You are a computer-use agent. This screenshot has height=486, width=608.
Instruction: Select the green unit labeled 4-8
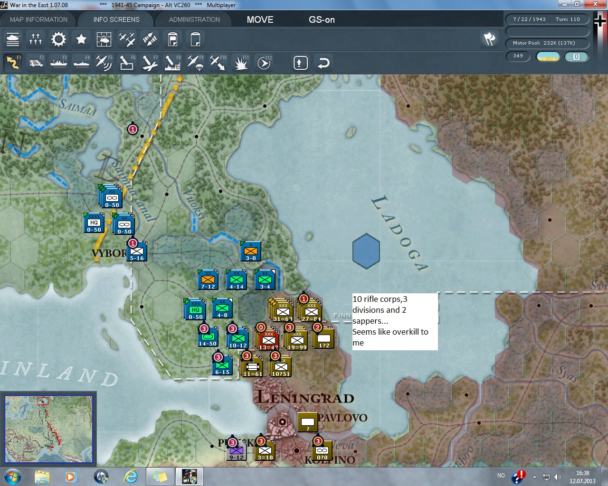[x=222, y=308]
